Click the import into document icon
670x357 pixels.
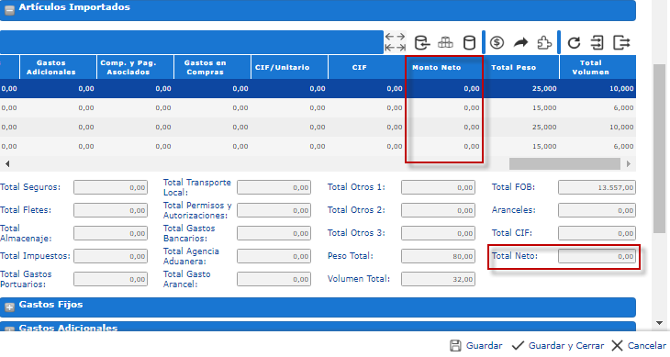coord(597,43)
